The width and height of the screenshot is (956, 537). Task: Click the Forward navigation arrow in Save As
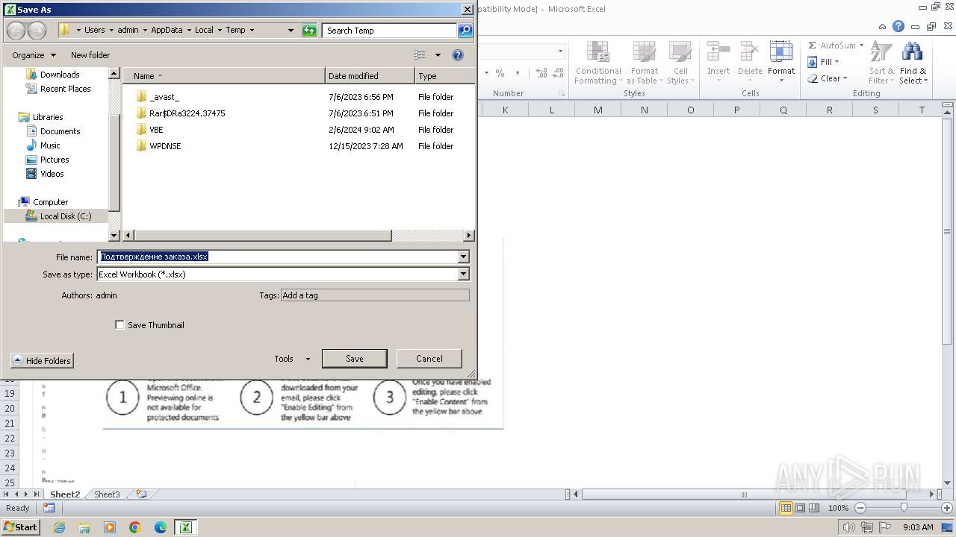coord(37,31)
